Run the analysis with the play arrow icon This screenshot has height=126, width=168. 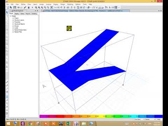[x=33, y=7]
